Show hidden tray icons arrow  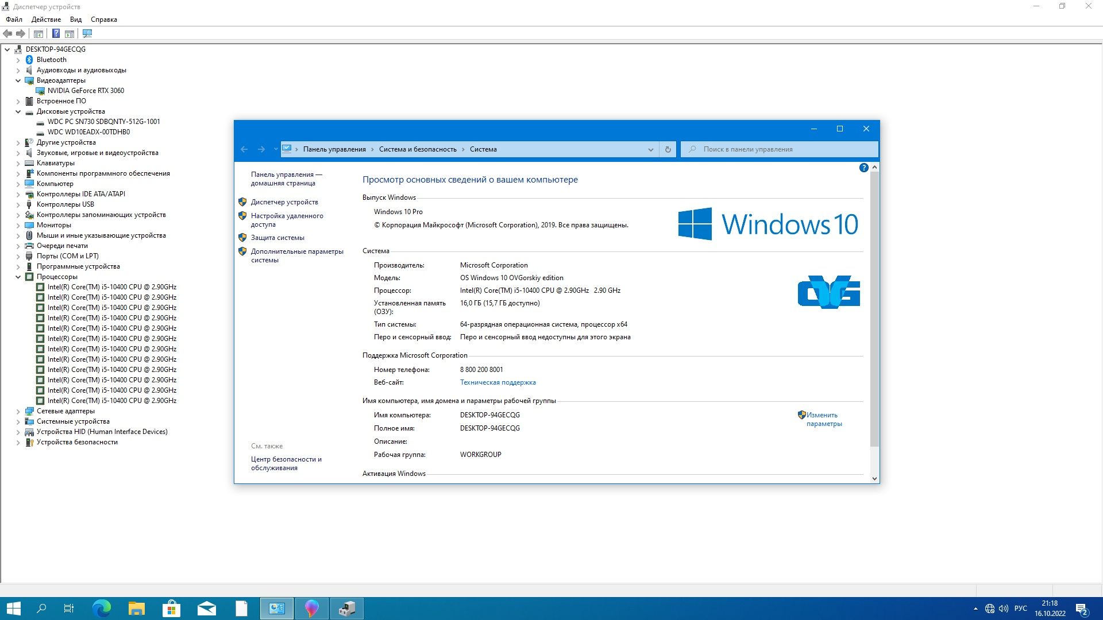[x=975, y=609]
